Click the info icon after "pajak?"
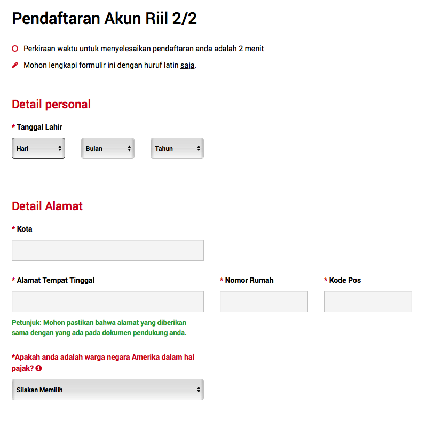The width and height of the screenshot is (427, 421). [38, 368]
